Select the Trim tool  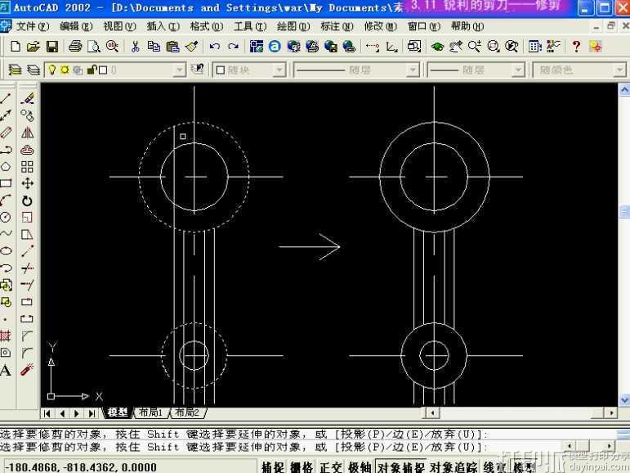27,268
